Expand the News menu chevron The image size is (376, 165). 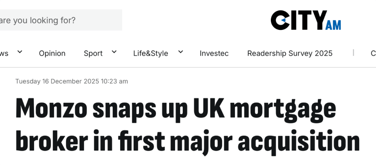pyautogui.click(x=20, y=52)
